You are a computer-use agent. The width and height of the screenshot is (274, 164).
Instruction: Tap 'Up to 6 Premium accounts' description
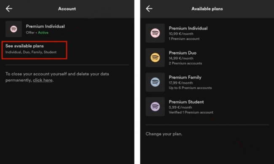click(x=190, y=88)
